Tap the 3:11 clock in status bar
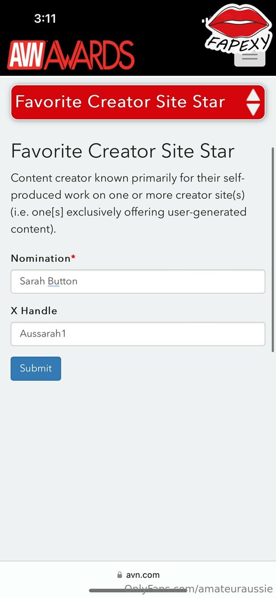The height and width of the screenshot is (598, 276). click(x=45, y=18)
